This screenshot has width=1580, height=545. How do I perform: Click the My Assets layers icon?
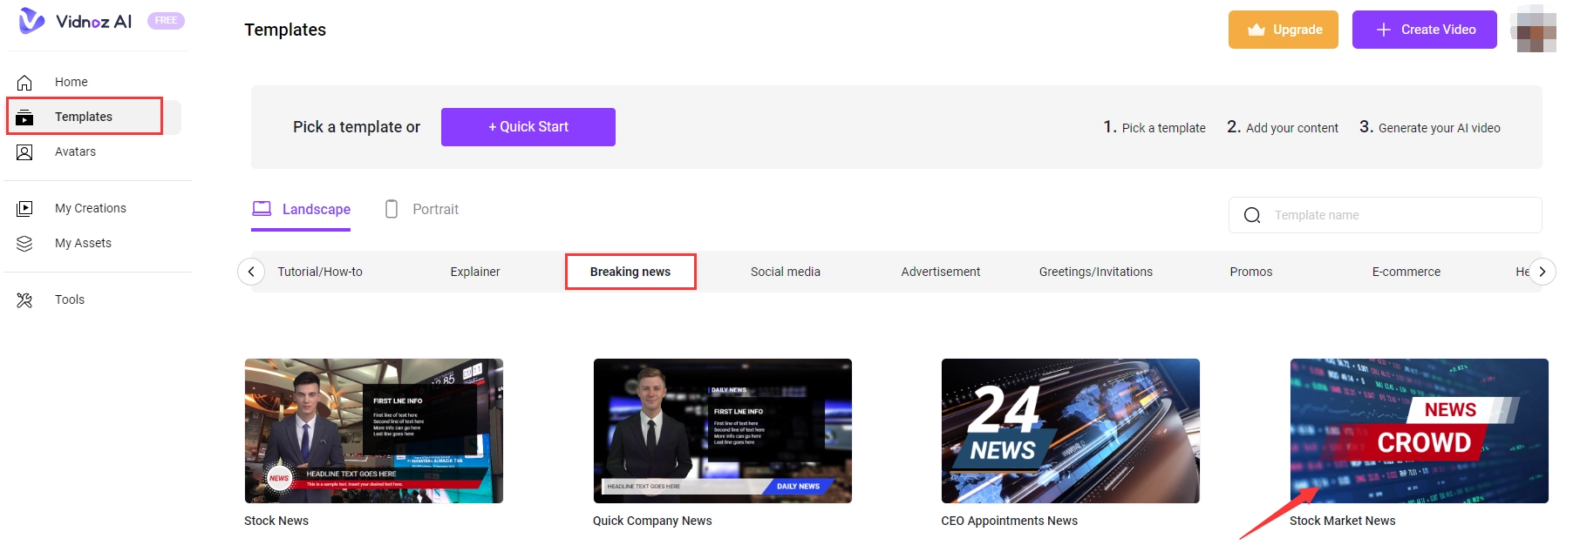click(24, 244)
